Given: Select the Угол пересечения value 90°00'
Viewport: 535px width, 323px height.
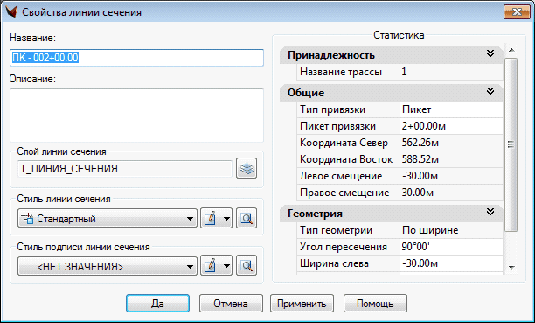Looking at the screenshot, I should coord(451,247).
